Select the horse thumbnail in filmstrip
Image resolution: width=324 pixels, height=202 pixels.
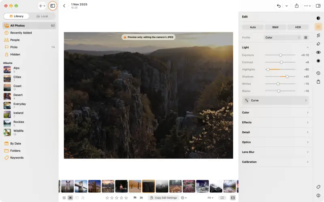pos(67,186)
